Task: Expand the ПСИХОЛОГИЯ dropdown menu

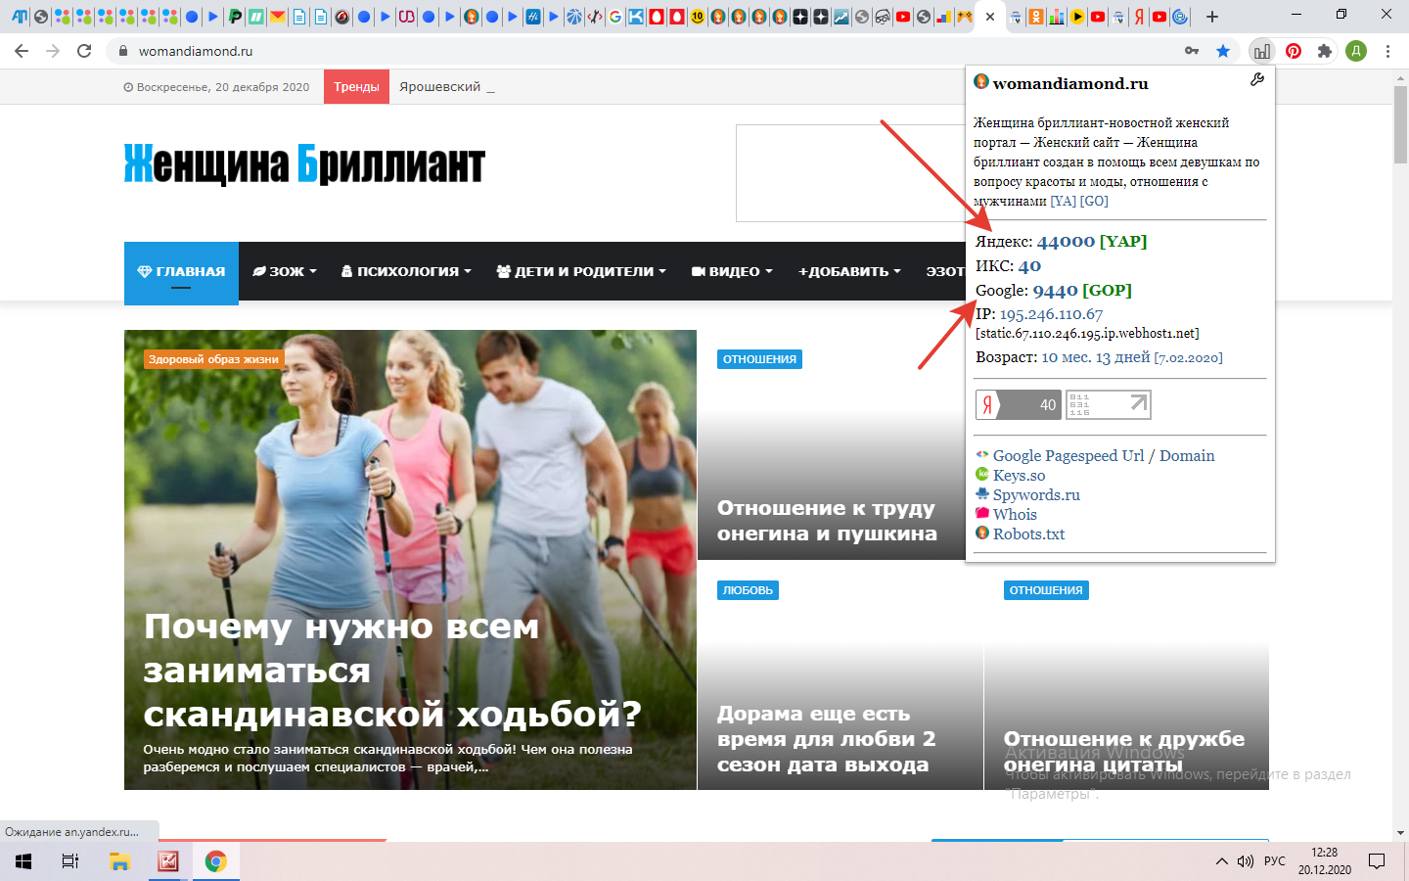Action: 406,271
